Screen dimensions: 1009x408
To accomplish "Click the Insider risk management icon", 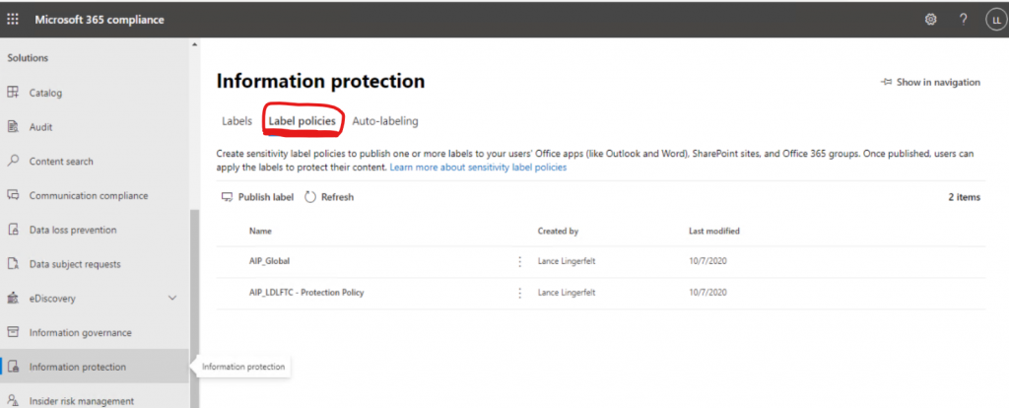I will pyautogui.click(x=13, y=401).
